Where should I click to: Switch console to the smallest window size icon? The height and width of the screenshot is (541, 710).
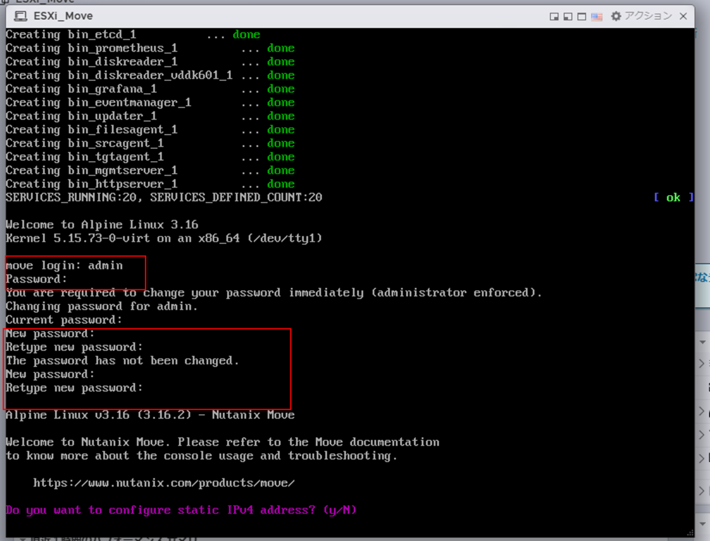pos(554,17)
